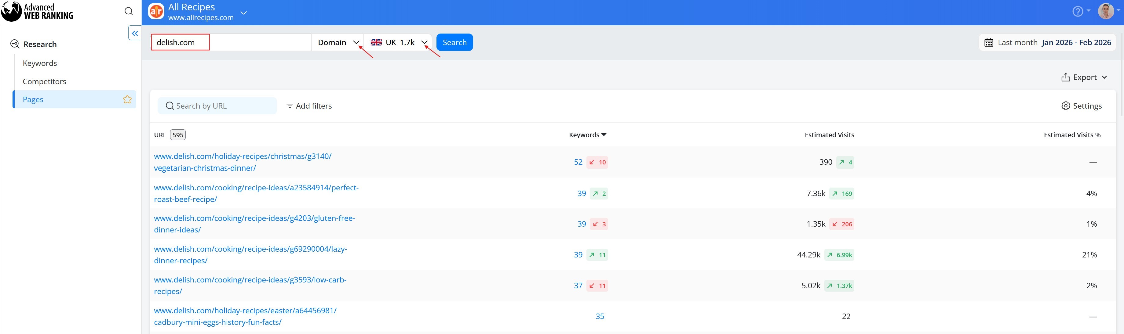Open the Export dropdown menu

[1085, 77]
